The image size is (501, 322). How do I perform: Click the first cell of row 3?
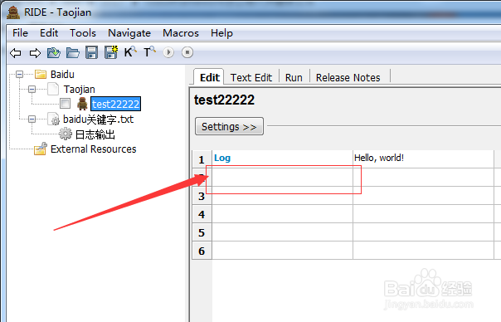coord(282,195)
